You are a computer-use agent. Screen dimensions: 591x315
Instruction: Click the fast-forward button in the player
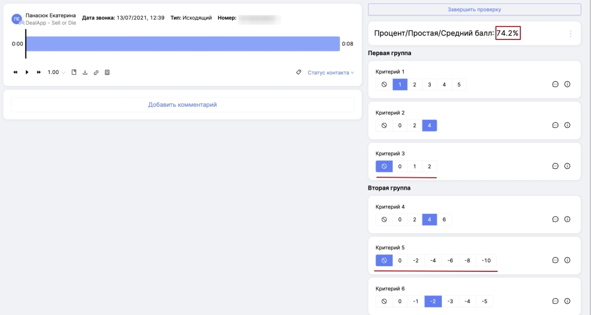coord(39,72)
